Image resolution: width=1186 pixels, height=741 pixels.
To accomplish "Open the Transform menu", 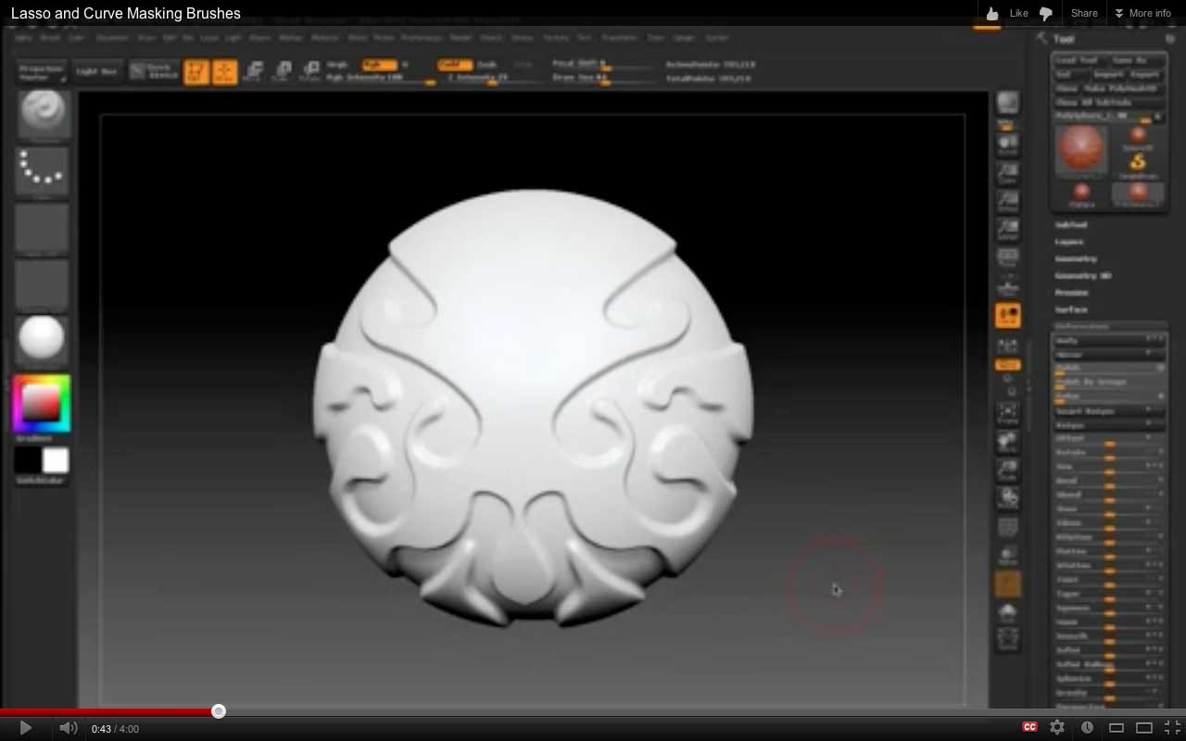I will pos(619,38).
